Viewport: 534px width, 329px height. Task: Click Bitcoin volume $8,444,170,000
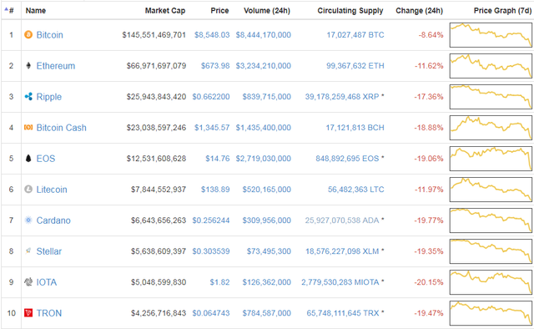(264, 35)
